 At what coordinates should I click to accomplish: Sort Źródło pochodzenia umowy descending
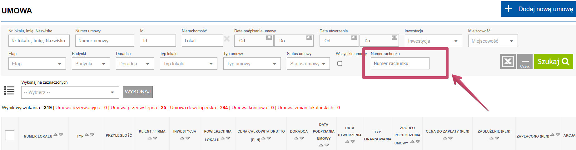pos(418,142)
